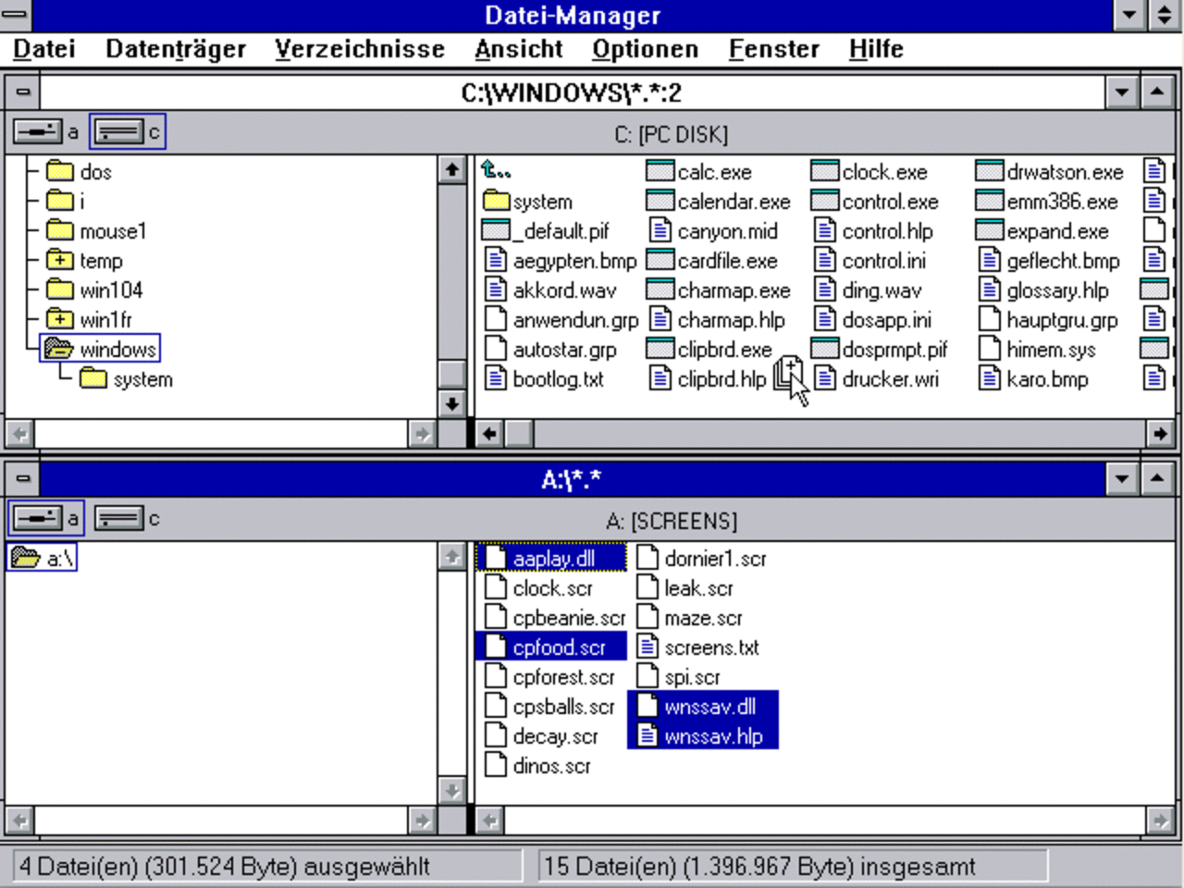Open the system folder in file list
The width and height of the screenshot is (1184, 888).
click(528, 202)
